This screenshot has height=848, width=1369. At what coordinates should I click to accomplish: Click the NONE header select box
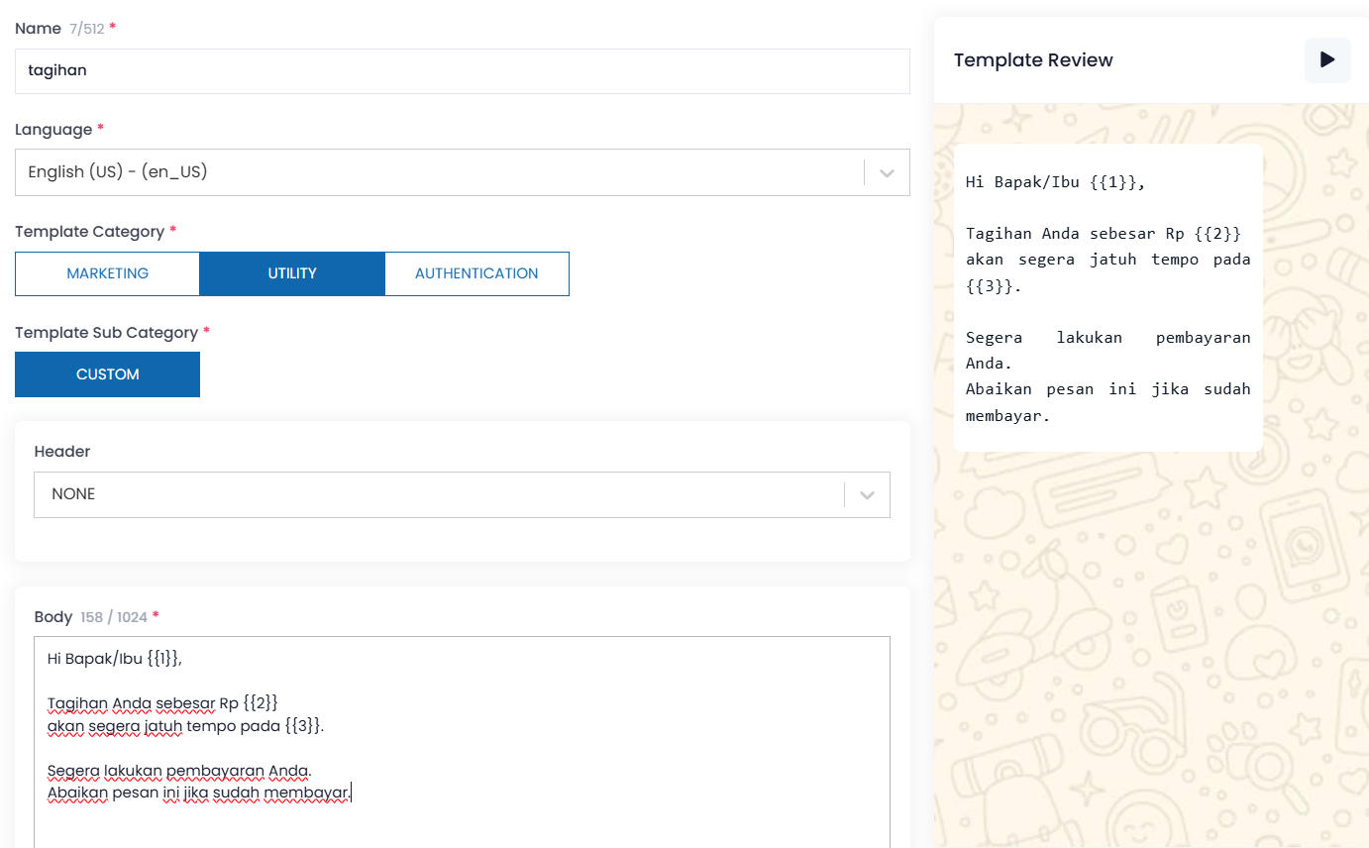(x=436, y=494)
